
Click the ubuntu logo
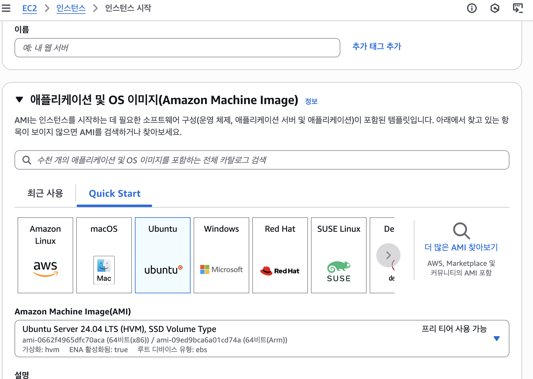(x=163, y=269)
